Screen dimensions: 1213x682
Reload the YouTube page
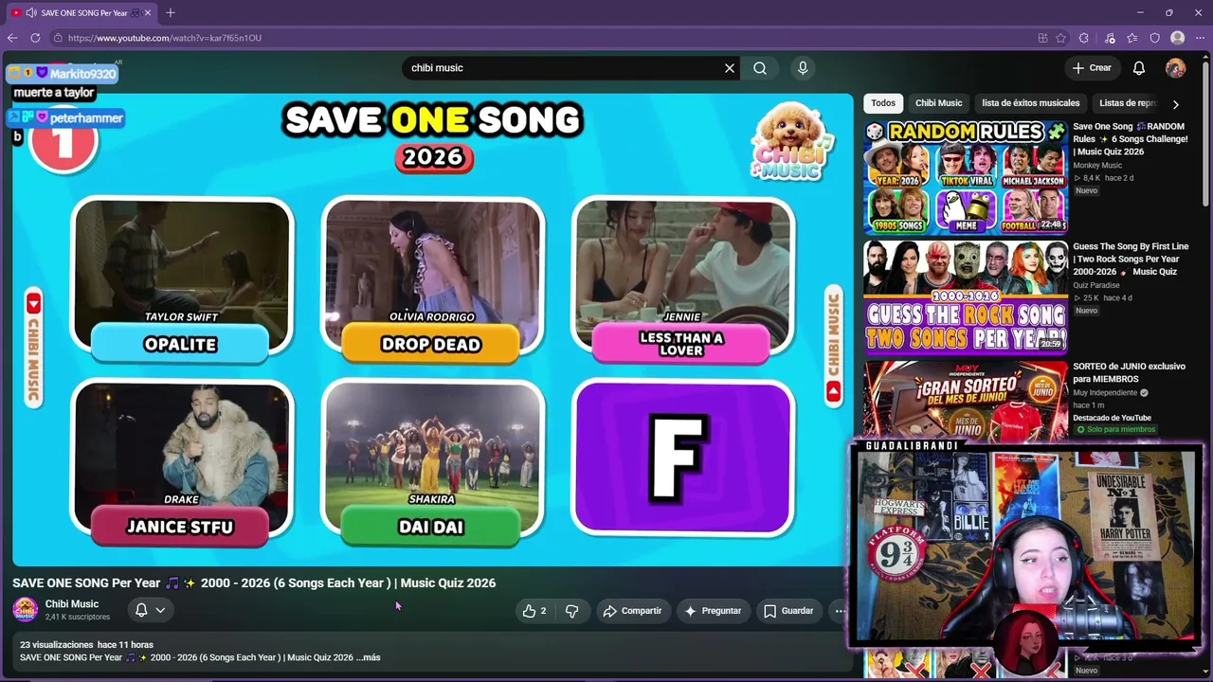click(x=35, y=38)
